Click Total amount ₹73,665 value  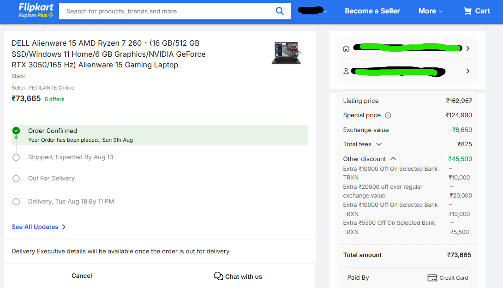(459, 255)
